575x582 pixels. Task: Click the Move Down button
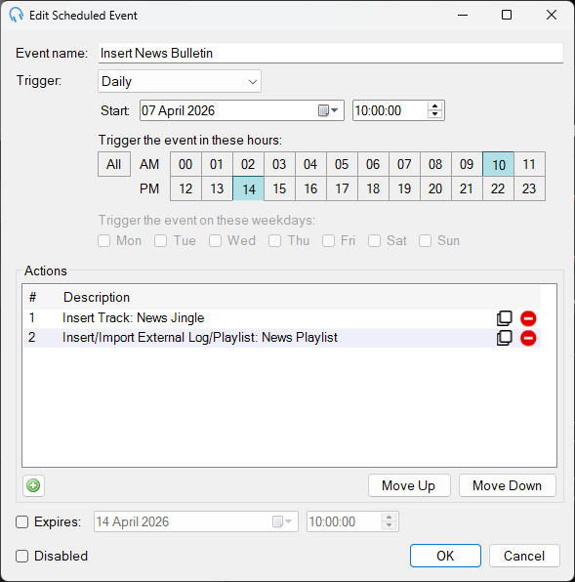[x=507, y=485]
